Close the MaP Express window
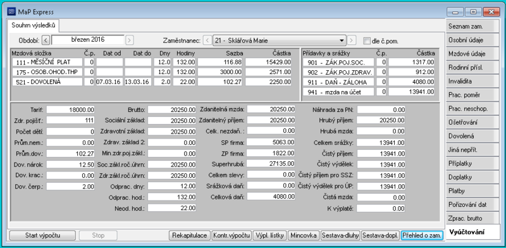Image resolution: width=506 pixels, height=248 pixels. (x=491, y=12)
